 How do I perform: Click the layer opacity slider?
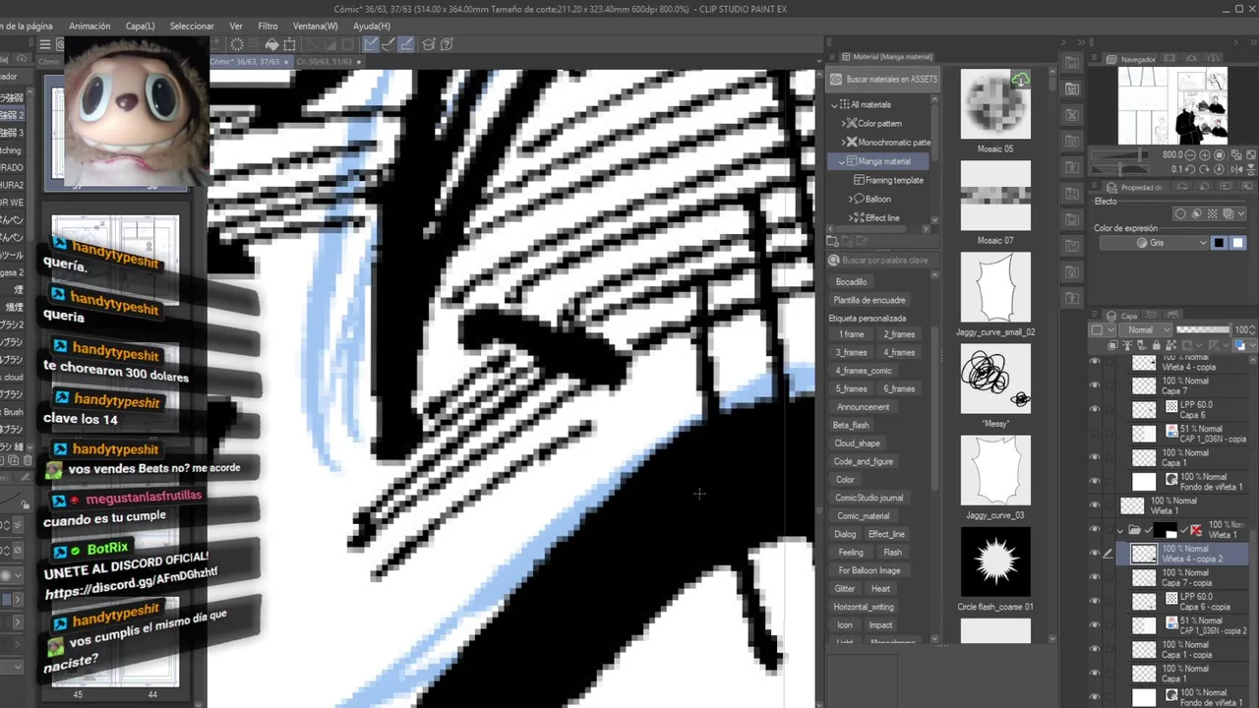click(x=1203, y=329)
